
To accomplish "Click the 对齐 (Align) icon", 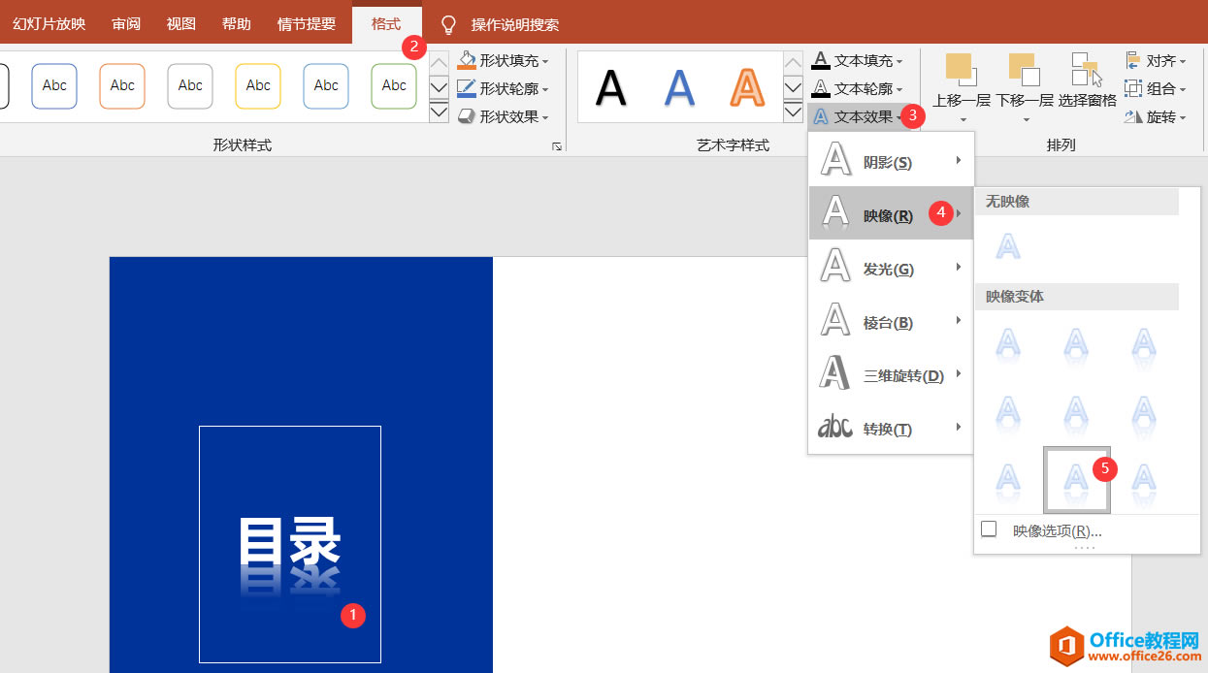I will (x=1133, y=60).
